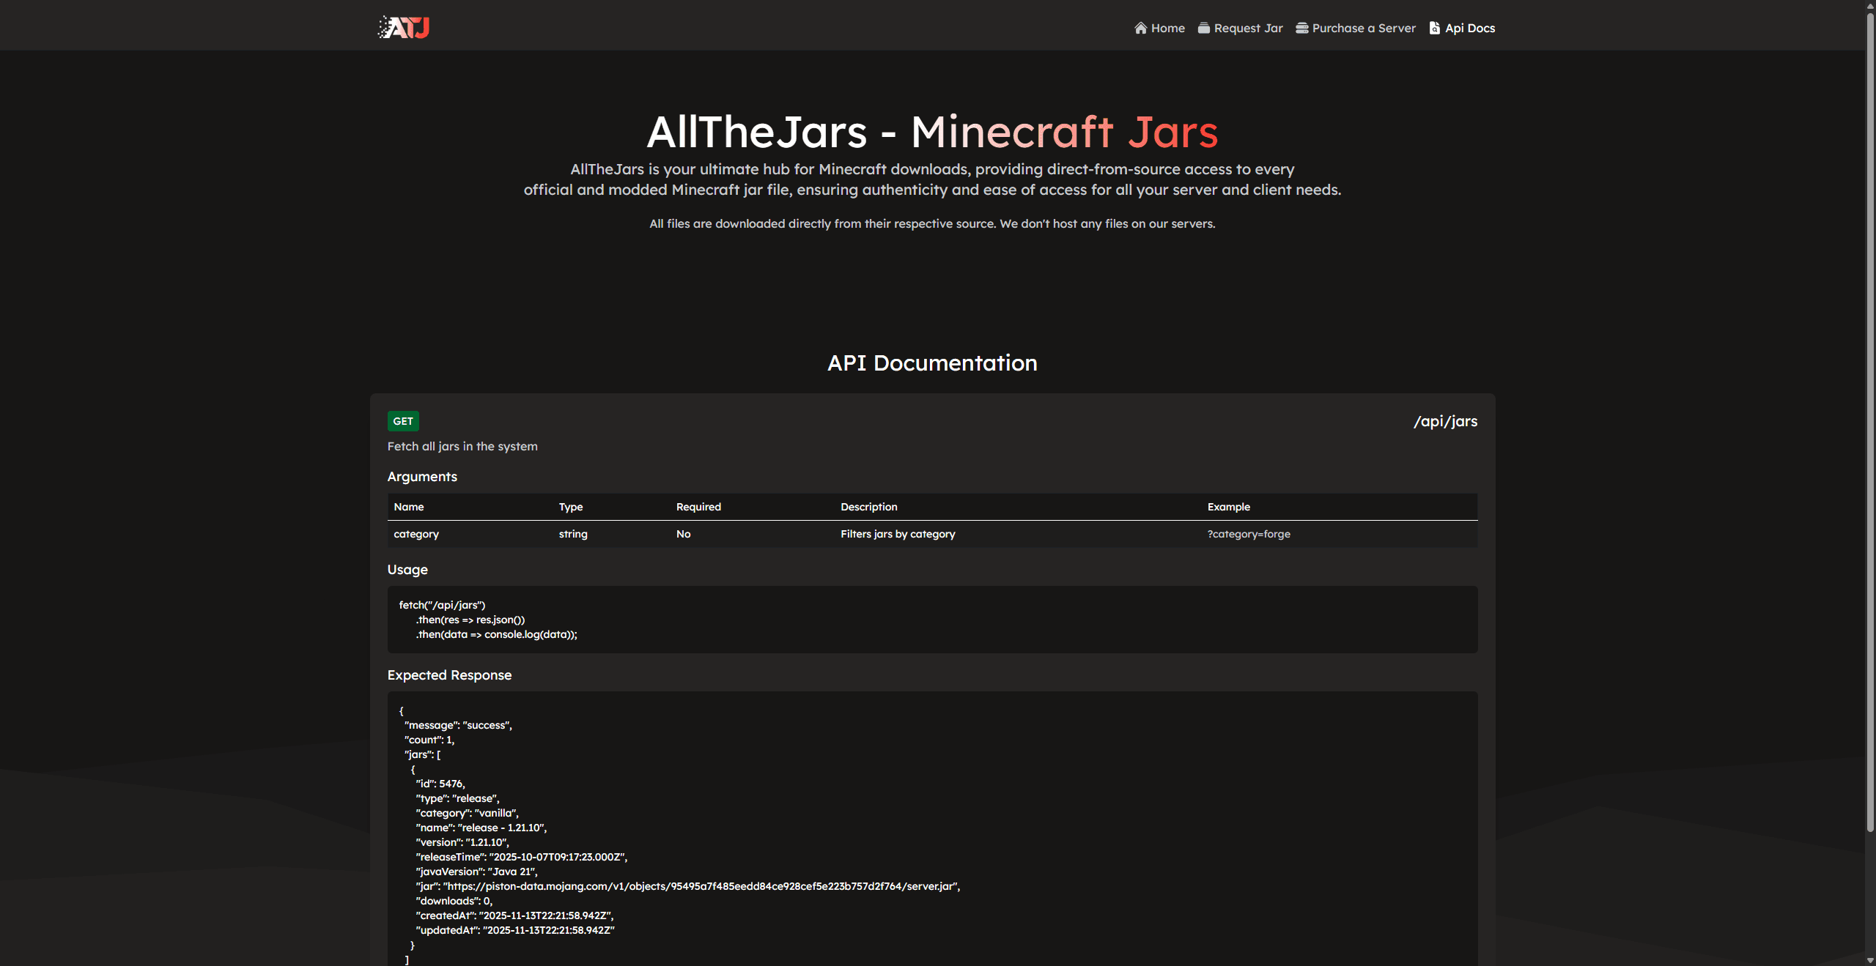
Task: Click the Arguments section heading
Action: [x=422, y=477]
